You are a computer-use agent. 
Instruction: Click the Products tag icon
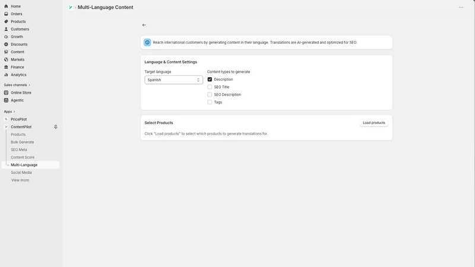click(x=6, y=21)
